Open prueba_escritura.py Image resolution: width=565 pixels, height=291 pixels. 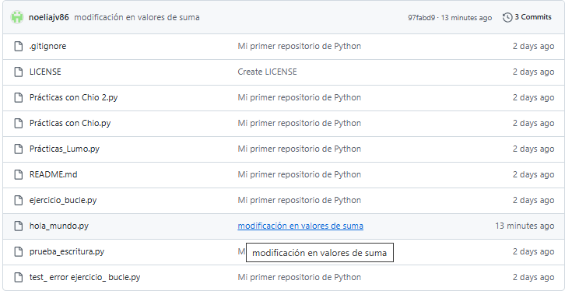click(67, 252)
